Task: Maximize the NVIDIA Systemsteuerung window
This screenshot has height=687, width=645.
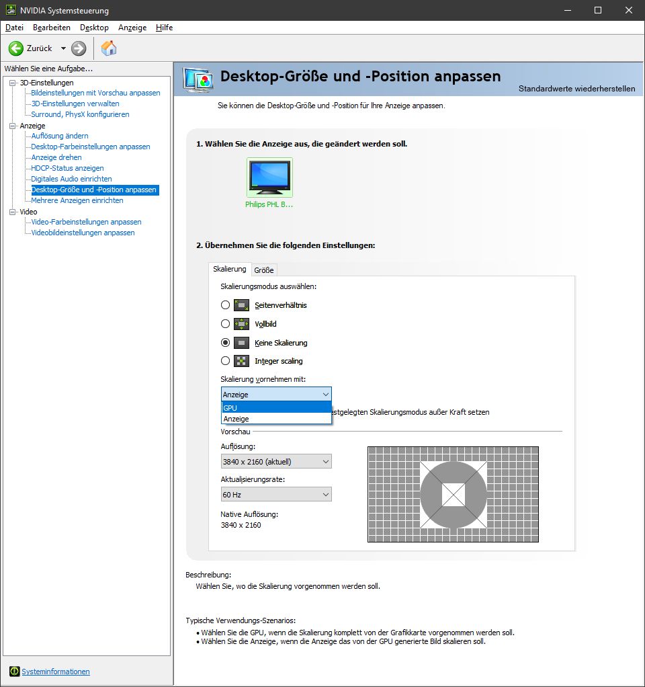Action: point(598,10)
